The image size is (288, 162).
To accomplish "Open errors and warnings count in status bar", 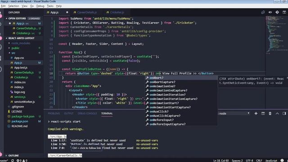I will 22,161.
